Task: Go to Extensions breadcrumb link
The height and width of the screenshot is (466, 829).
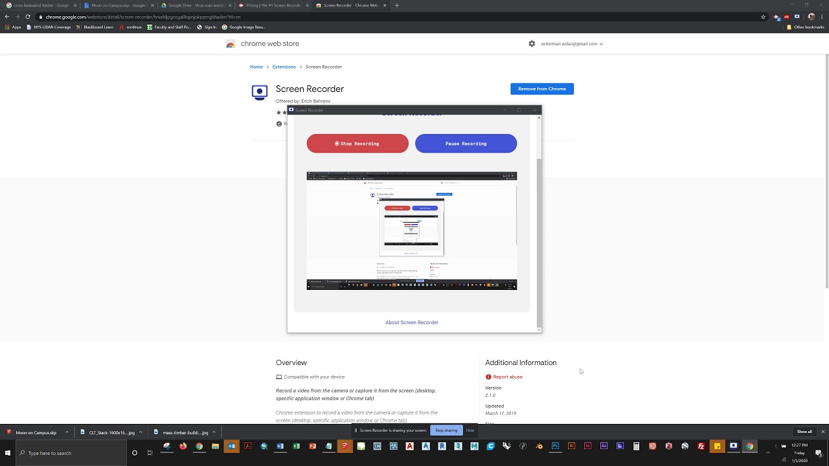Action: (284, 67)
